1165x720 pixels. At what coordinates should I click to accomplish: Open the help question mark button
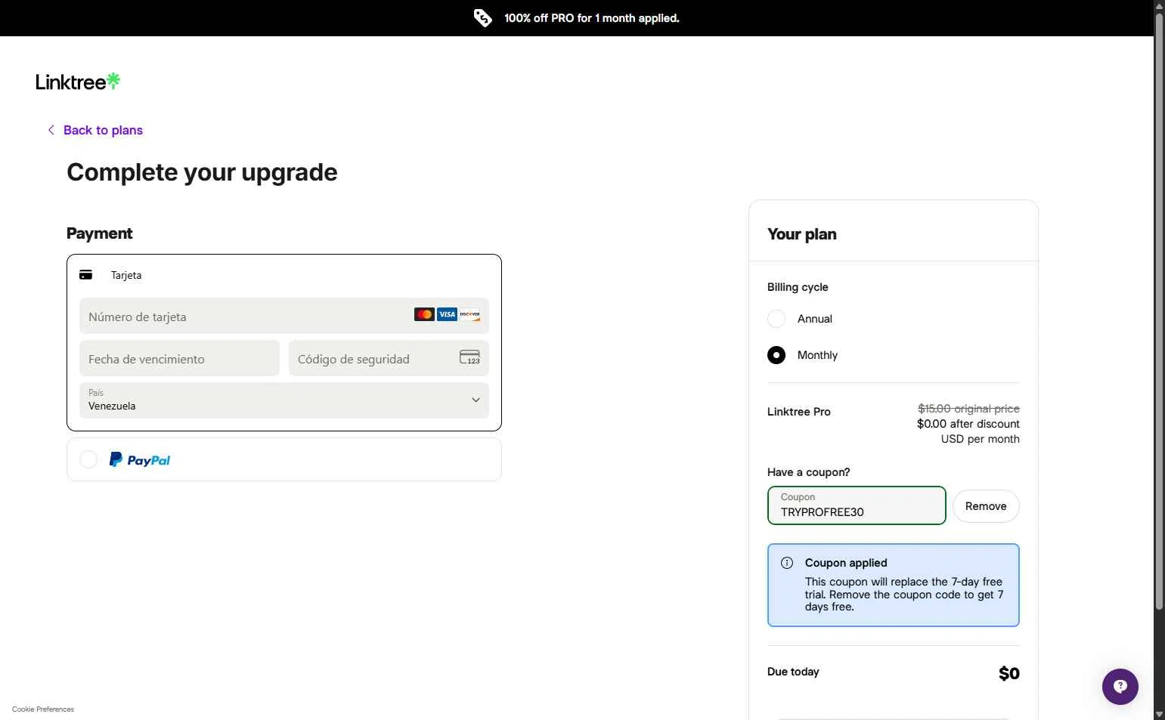coord(1120,687)
